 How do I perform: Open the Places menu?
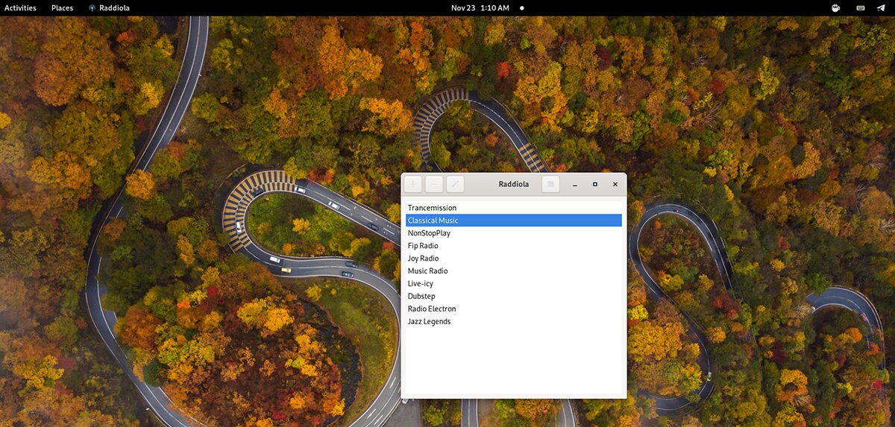pos(62,8)
